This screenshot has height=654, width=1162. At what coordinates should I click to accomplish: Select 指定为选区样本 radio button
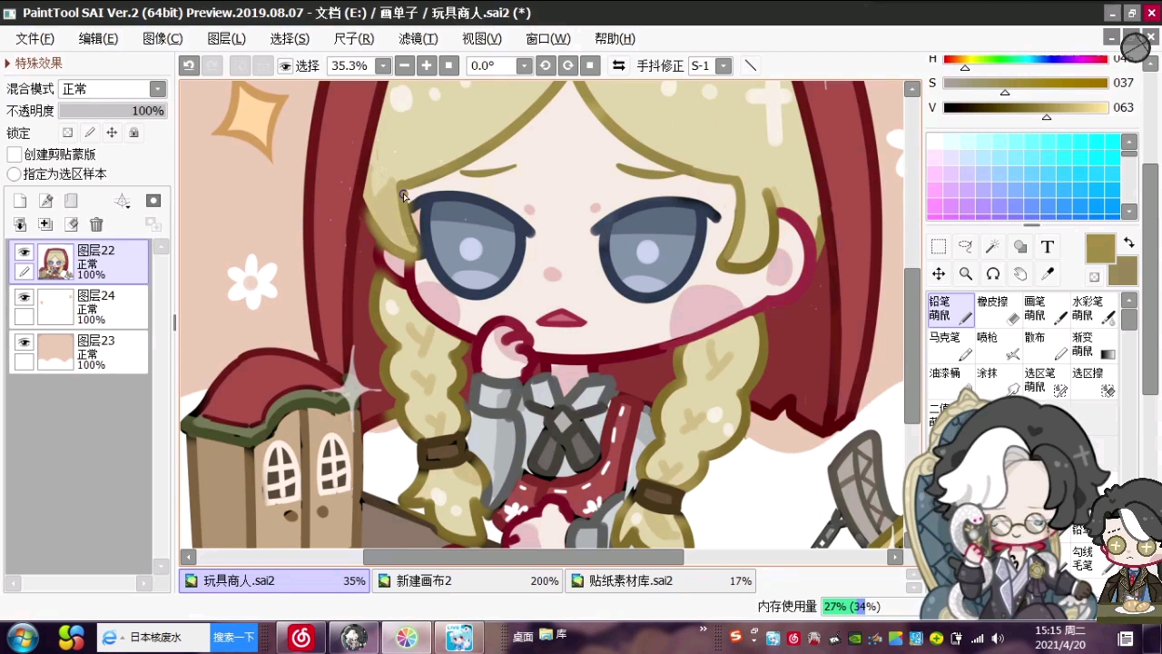point(14,173)
